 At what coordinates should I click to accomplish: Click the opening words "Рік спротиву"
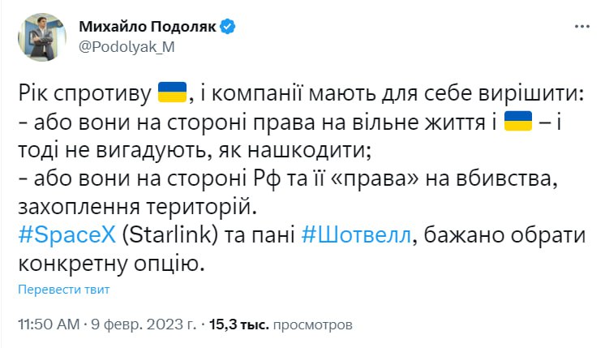click(x=85, y=92)
